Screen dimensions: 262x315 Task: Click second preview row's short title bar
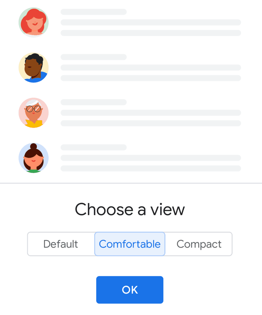coord(94,57)
